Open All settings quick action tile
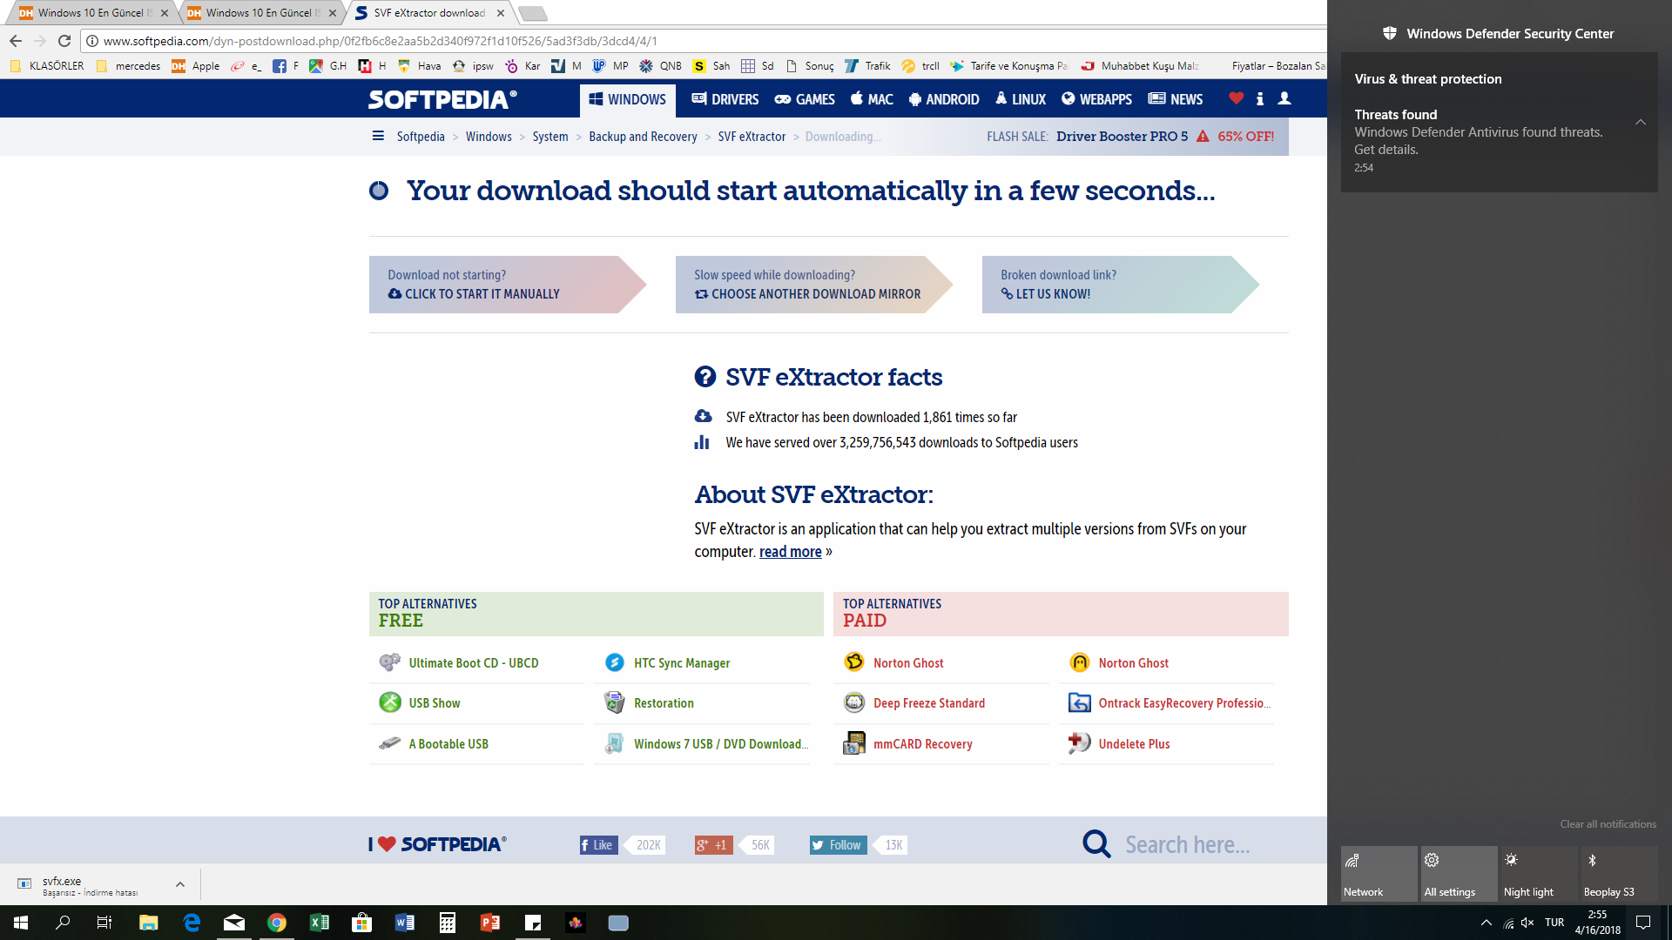1672x940 pixels. [x=1460, y=874]
